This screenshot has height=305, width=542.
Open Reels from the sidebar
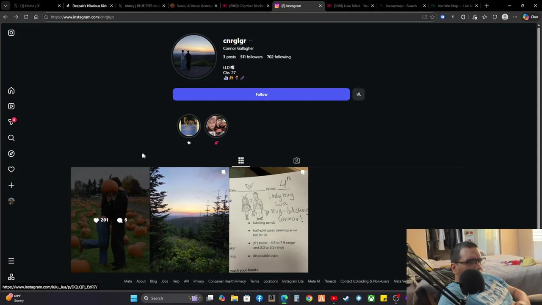coord(11,106)
